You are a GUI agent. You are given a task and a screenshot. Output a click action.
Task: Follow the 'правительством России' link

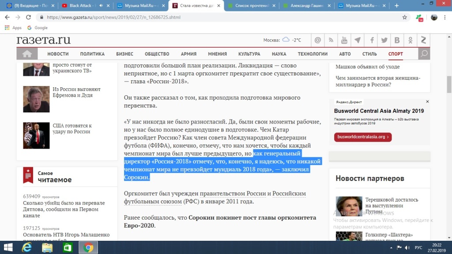(233, 193)
